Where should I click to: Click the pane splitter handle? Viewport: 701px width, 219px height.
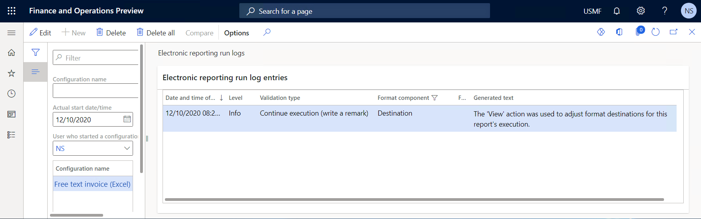(147, 138)
